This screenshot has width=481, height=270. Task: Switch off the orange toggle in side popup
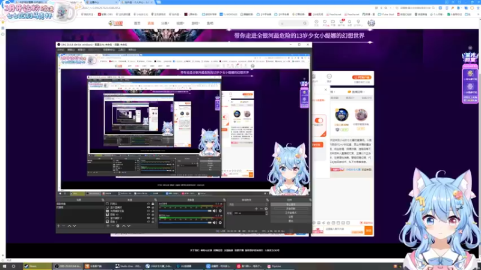click(x=319, y=121)
